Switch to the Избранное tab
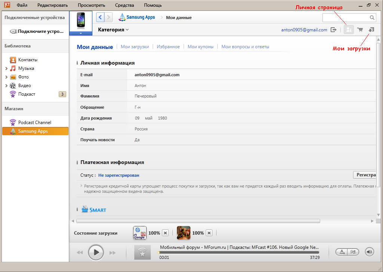 (168, 47)
